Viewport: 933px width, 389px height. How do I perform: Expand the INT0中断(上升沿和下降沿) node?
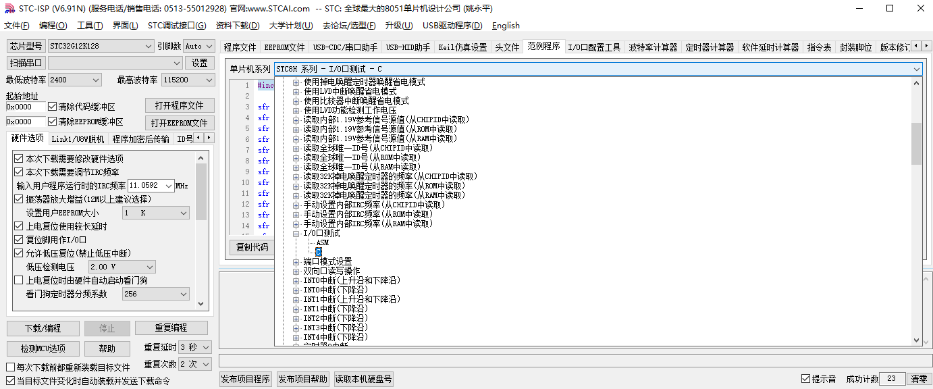[x=296, y=280]
